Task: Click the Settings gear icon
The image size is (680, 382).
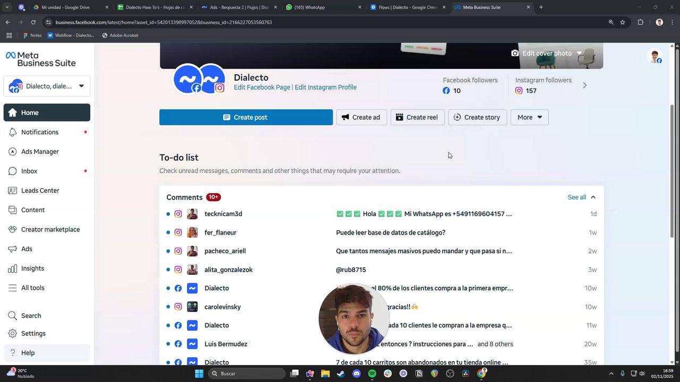Action: click(13, 333)
